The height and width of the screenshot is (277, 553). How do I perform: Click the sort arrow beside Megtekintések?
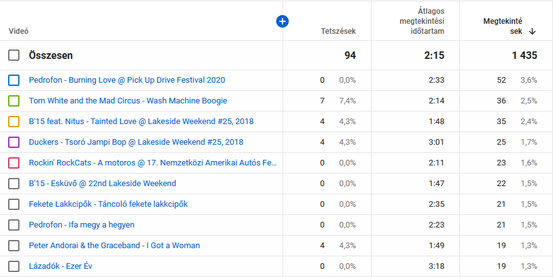532,31
